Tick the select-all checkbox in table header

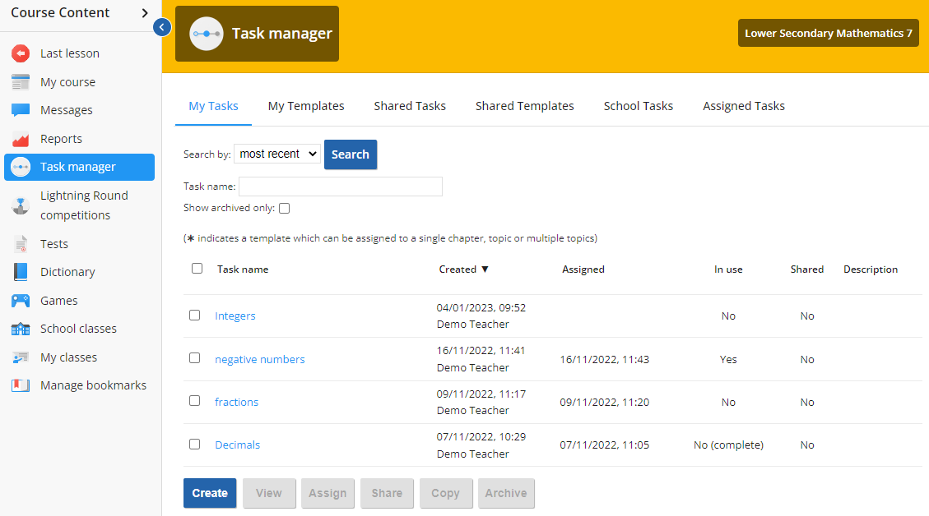point(197,269)
